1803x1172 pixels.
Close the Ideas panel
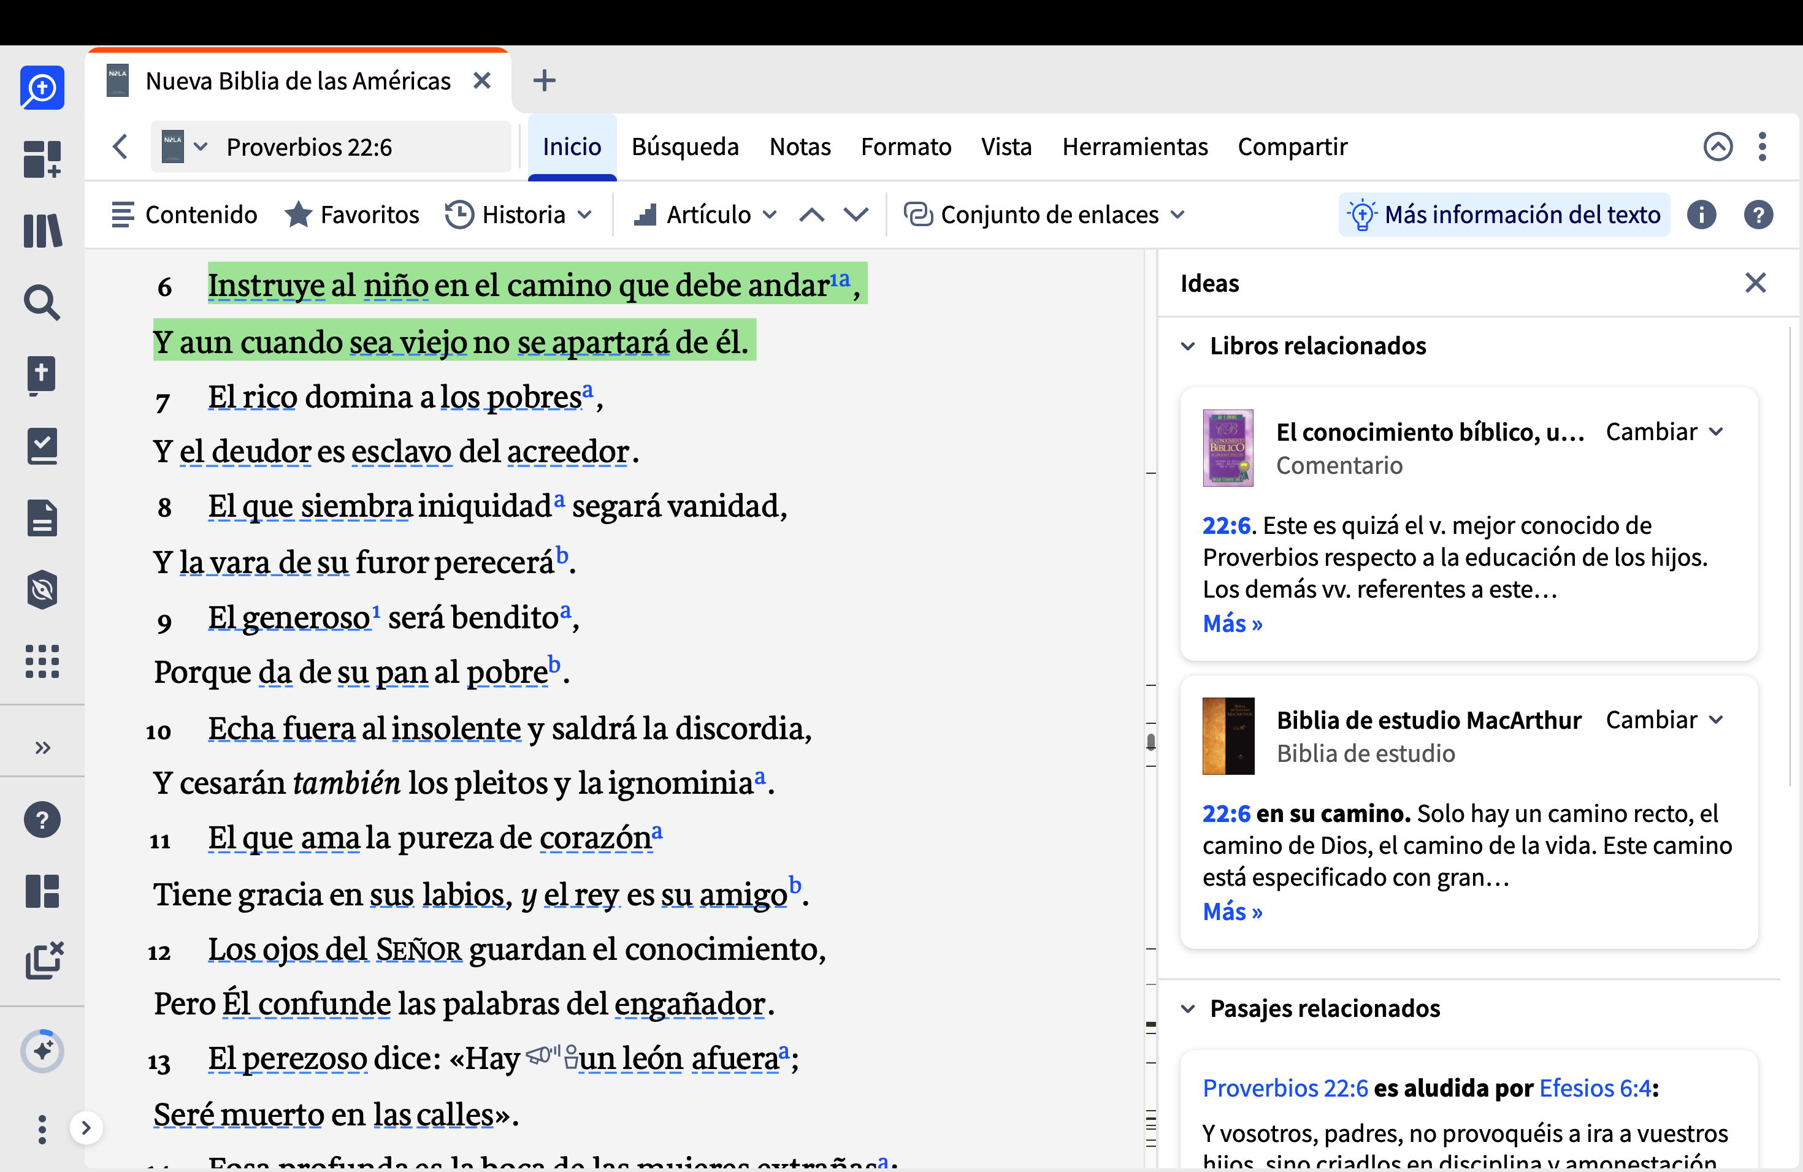(x=1755, y=283)
